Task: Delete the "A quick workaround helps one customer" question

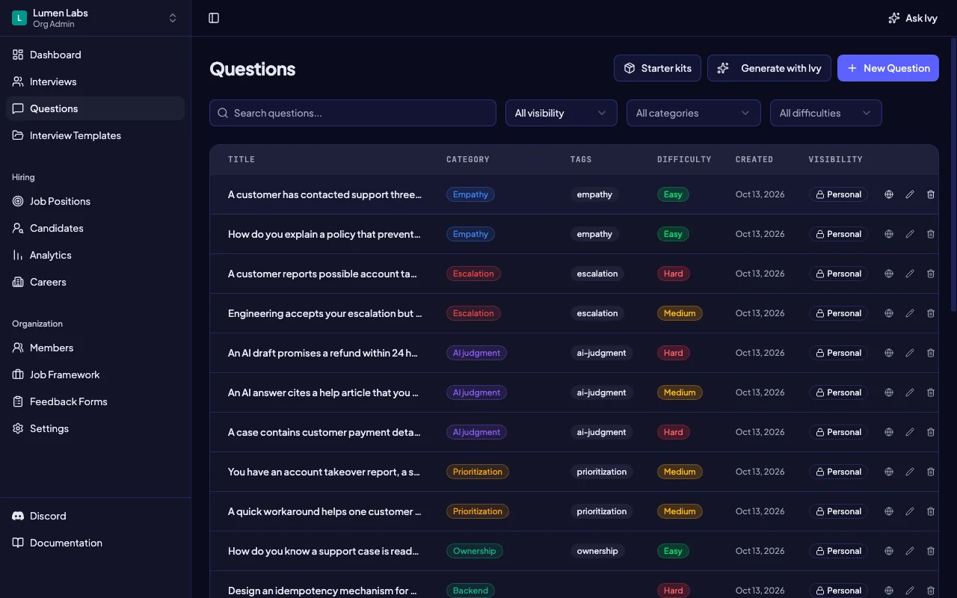Action: 931,511
